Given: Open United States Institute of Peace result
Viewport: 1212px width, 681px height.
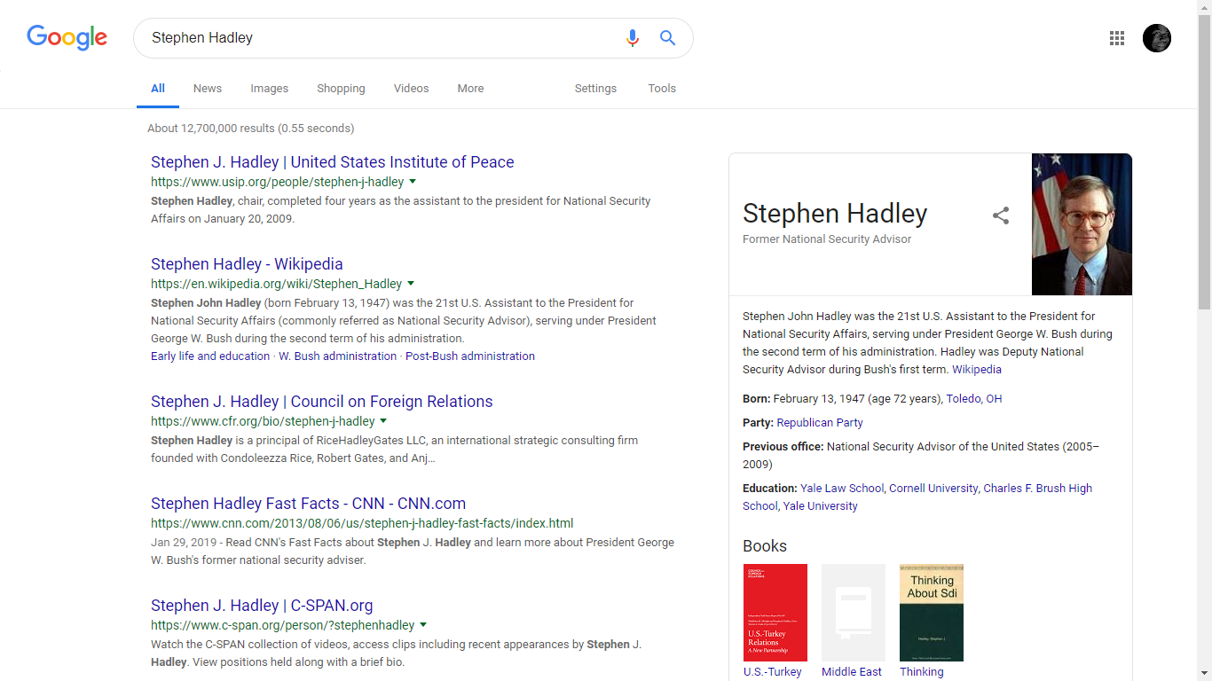Looking at the screenshot, I should [x=333, y=162].
